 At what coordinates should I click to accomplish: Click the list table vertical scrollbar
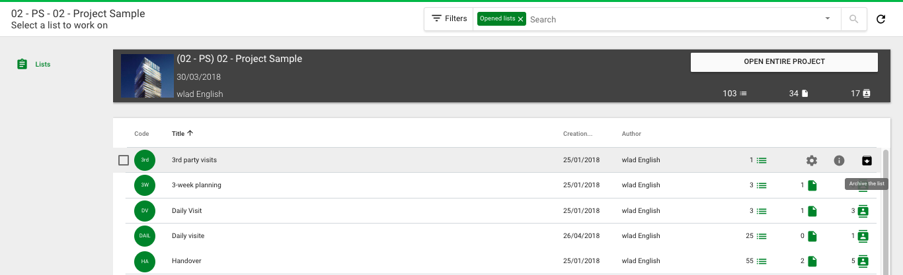886,211
